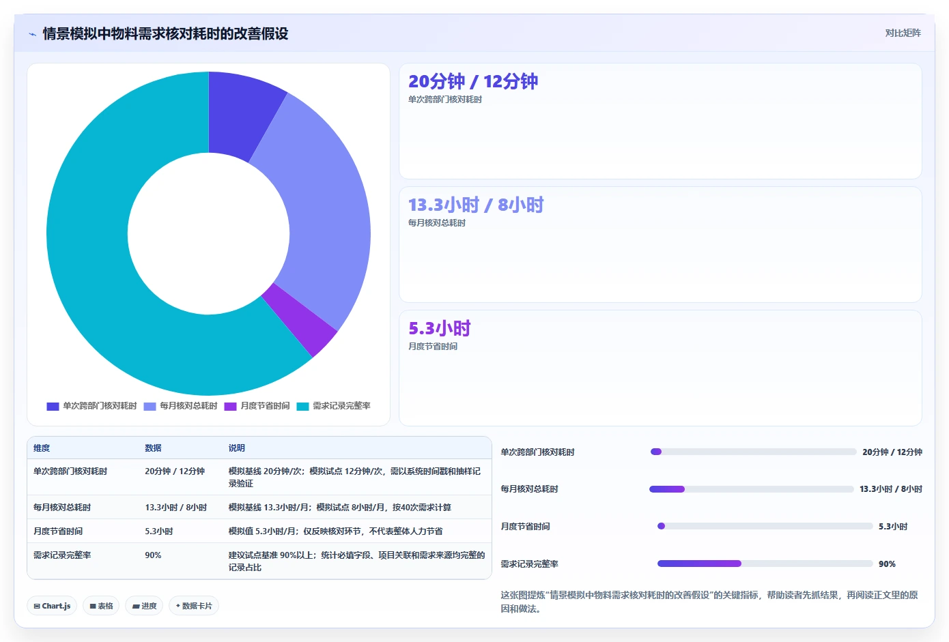Click table cell 需求记录完整率
The height and width of the screenshot is (642, 949).
(x=62, y=555)
